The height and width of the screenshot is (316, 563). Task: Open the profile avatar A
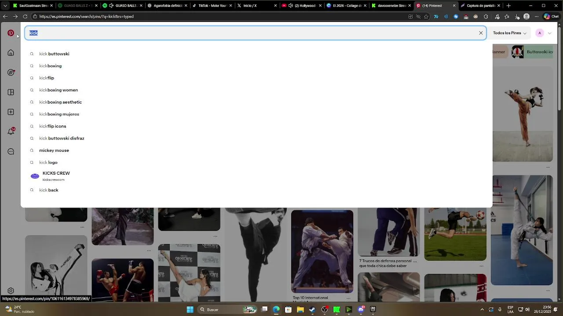coord(540,33)
